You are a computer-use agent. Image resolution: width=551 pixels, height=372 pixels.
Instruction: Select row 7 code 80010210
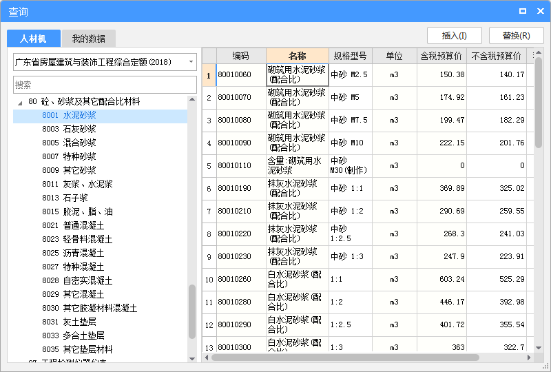241,211
